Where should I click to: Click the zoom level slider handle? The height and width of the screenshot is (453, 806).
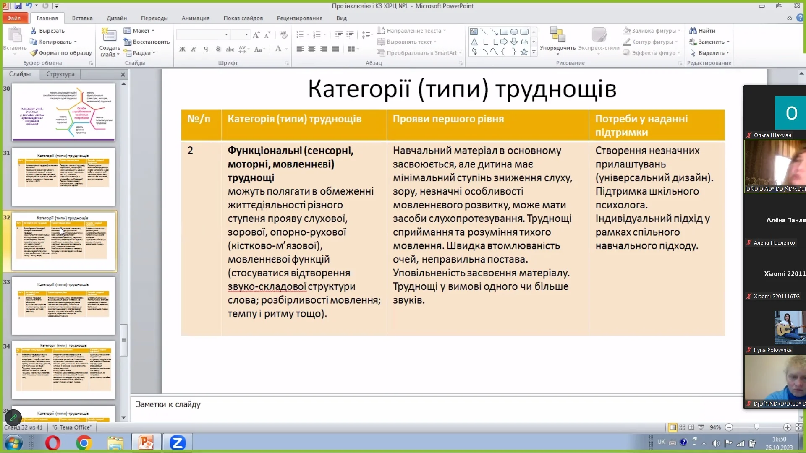coord(756,427)
